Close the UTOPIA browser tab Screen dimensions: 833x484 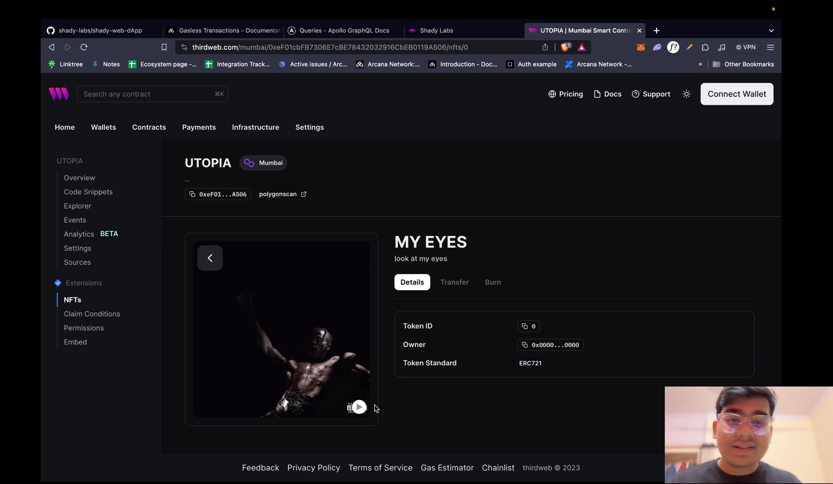(639, 30)
